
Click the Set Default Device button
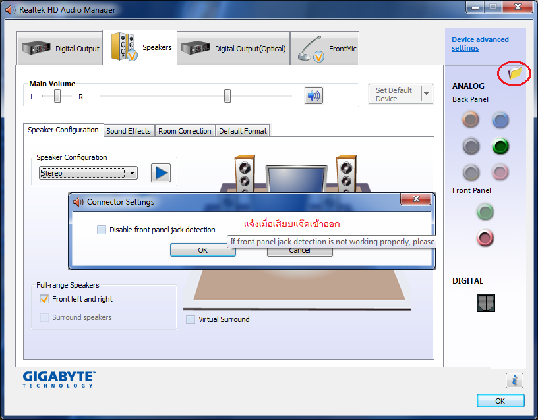(x=394, y=94)
